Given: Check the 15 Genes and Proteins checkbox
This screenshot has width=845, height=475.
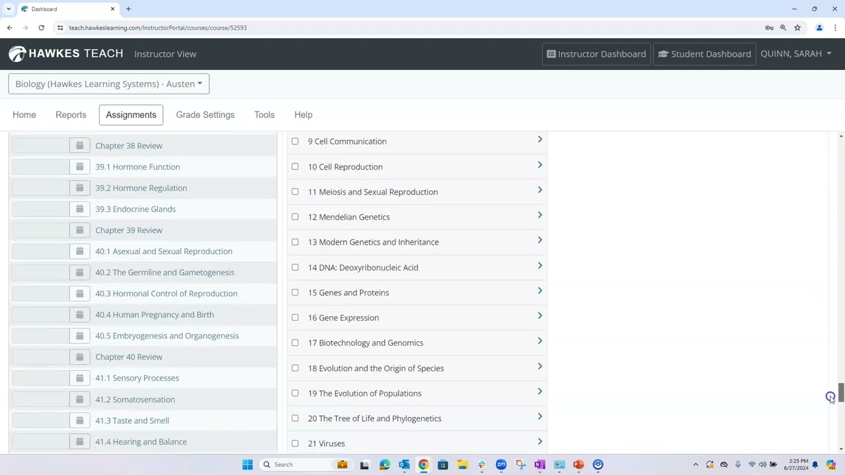Looking at the screenshot, I should coord(295,292).
